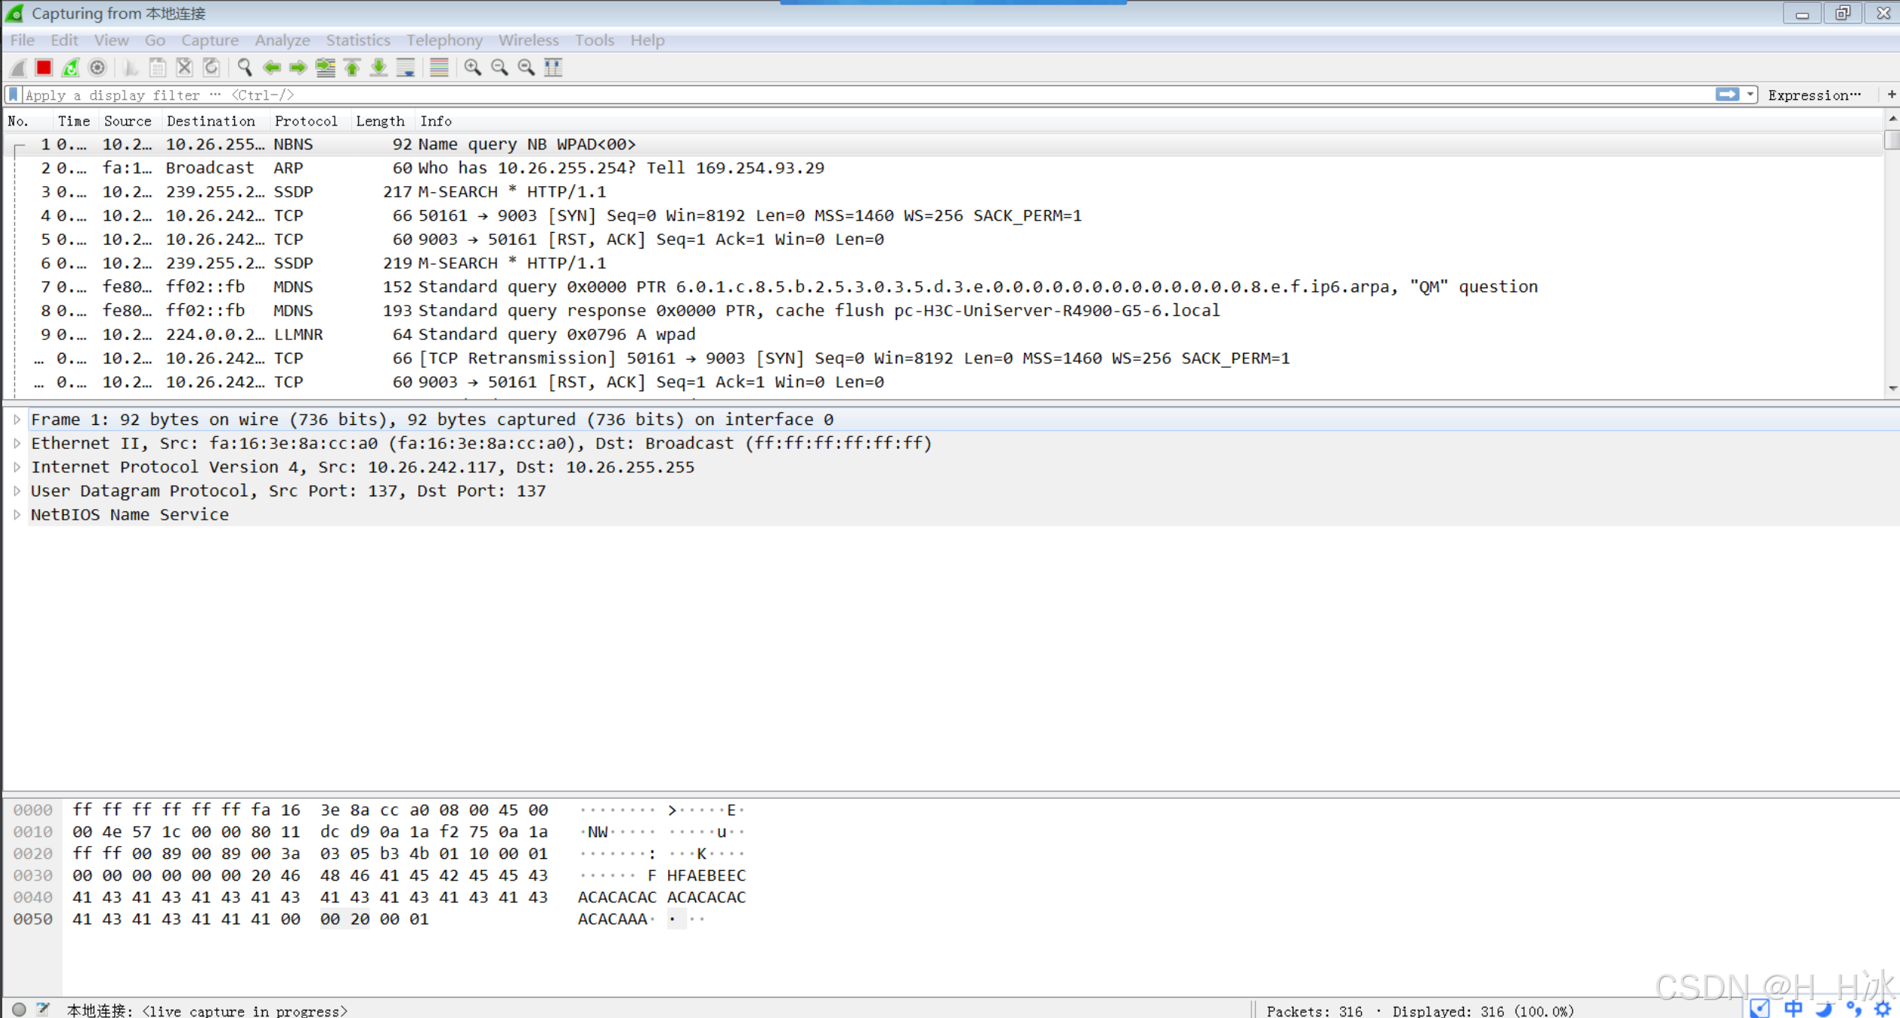1900x1018 pixels.
Task: Stop capturing packets with red square
Action: [x=44, y=68]
